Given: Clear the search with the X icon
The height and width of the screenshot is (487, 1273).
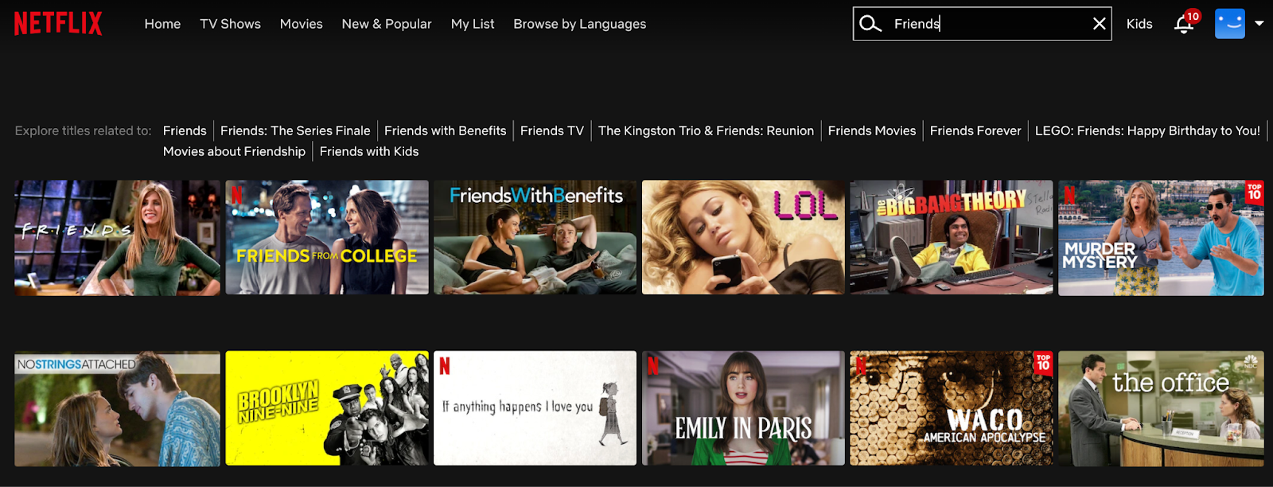Looking at the screenshot, I should pos(1100,24).
